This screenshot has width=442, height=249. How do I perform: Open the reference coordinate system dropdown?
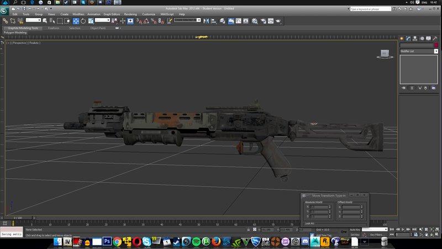coord(102,20)
